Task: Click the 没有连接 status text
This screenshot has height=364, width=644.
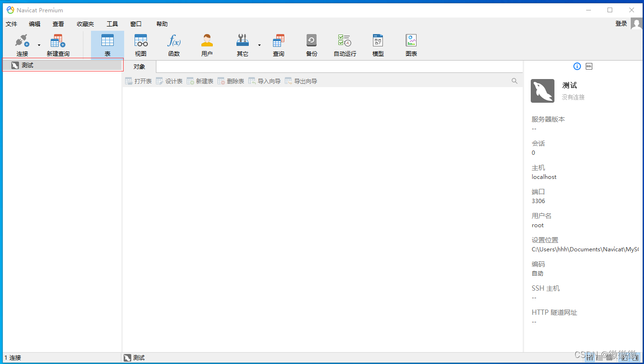Action: tap(573, 97)
